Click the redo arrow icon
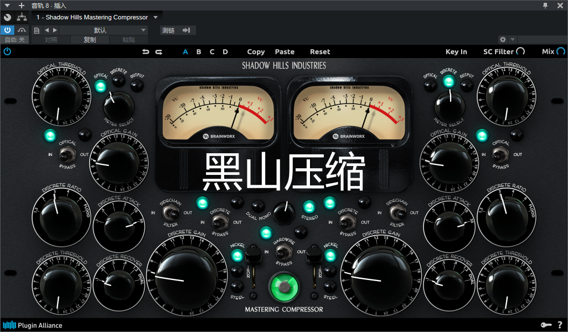 point(159,52)
